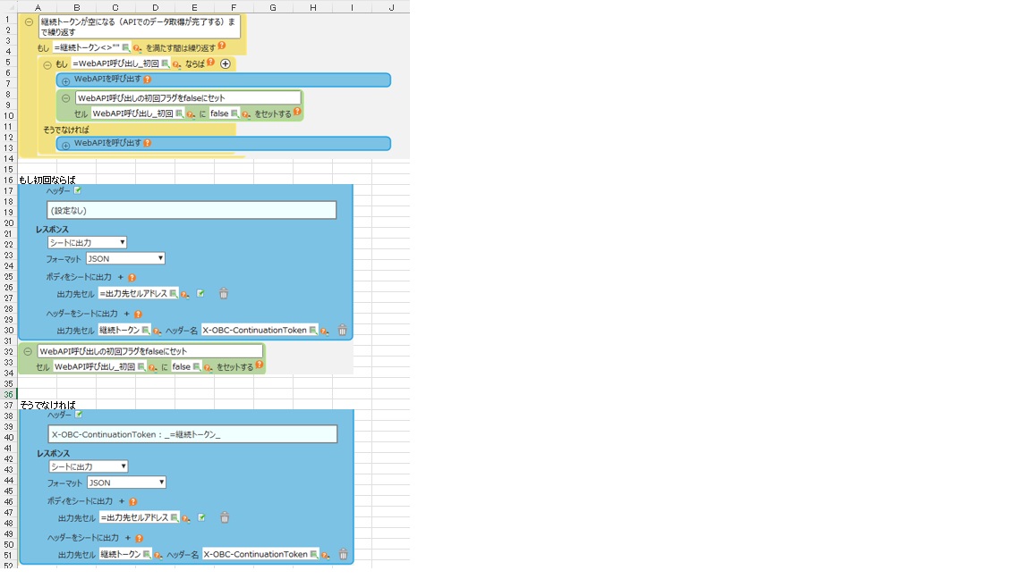1031x579 pixels.
Task: Click the help icon after を満たす間は繰り返す
Action: (x=221, y=46)
